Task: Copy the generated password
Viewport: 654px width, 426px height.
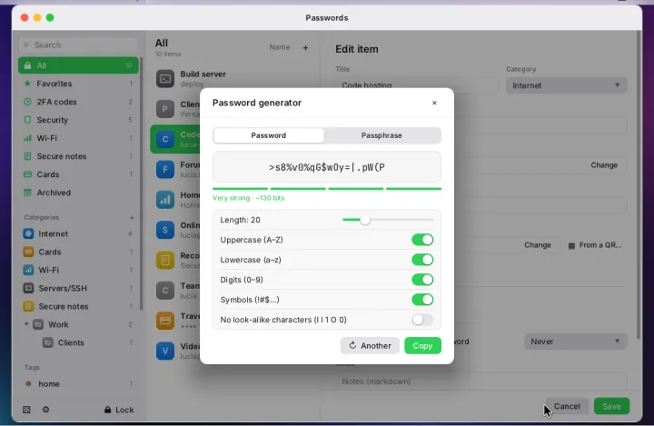Action: pyautogui.click(x=422, y=345)
